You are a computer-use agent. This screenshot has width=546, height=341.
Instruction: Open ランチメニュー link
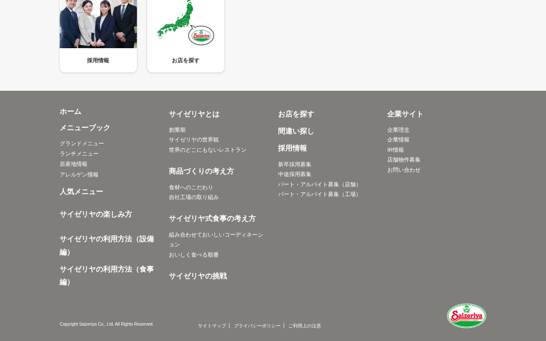(x=79, y=154)
